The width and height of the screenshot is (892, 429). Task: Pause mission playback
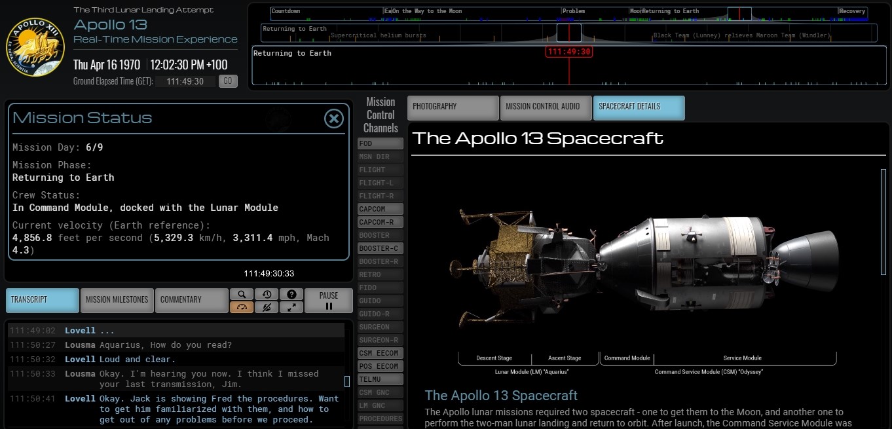pyautogui.click(x=329, y=301)
